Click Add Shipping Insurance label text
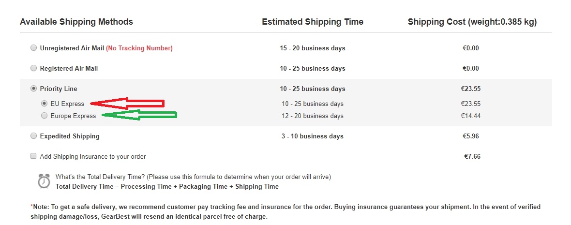 [x=93, y=156]
